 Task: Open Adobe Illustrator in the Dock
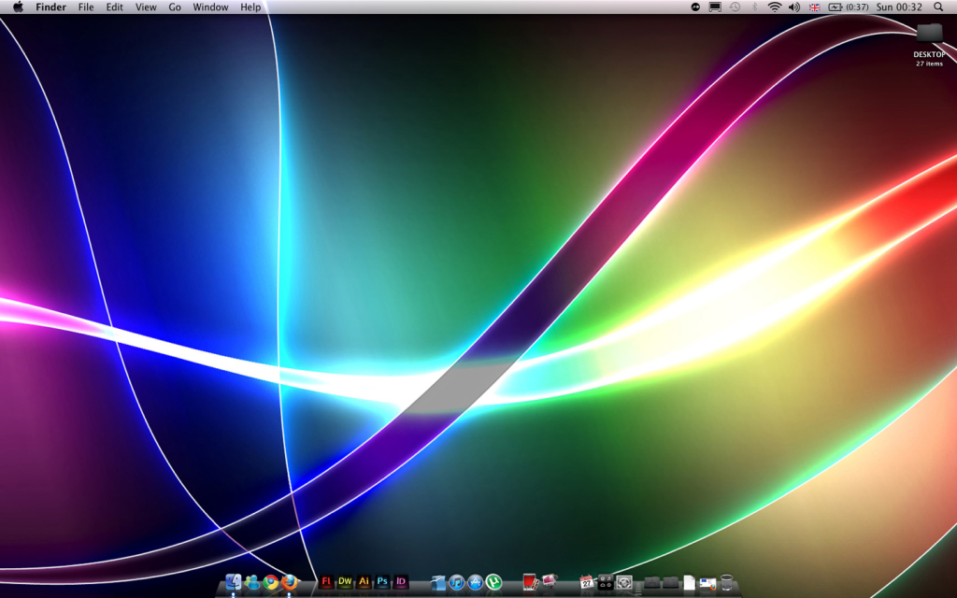pyautogui.click(x=363, y=584)
